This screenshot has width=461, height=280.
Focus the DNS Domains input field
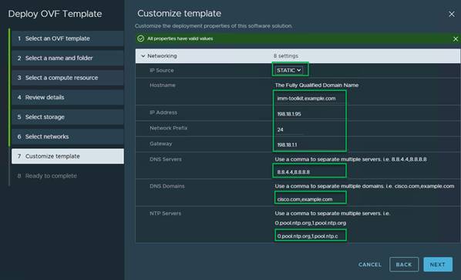311,199
